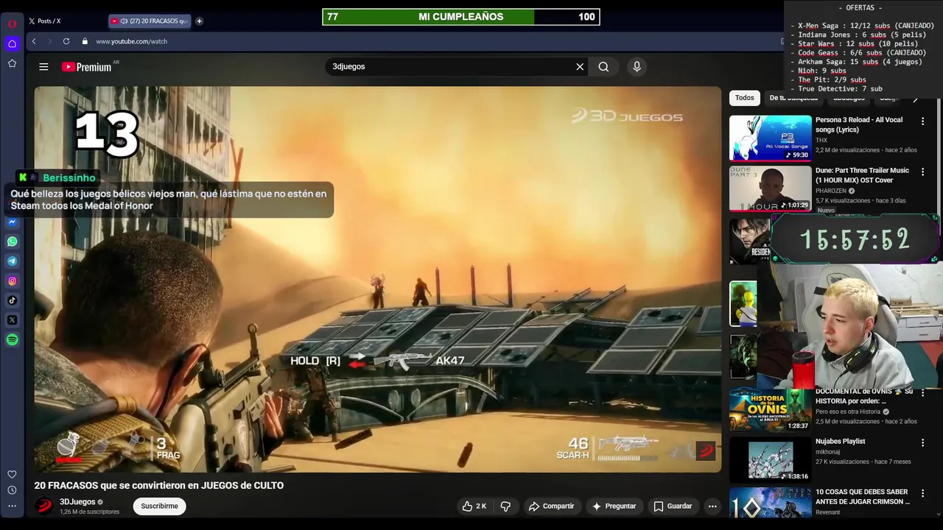Open Facebook Messenger in the sidebar

pos(13,222)
